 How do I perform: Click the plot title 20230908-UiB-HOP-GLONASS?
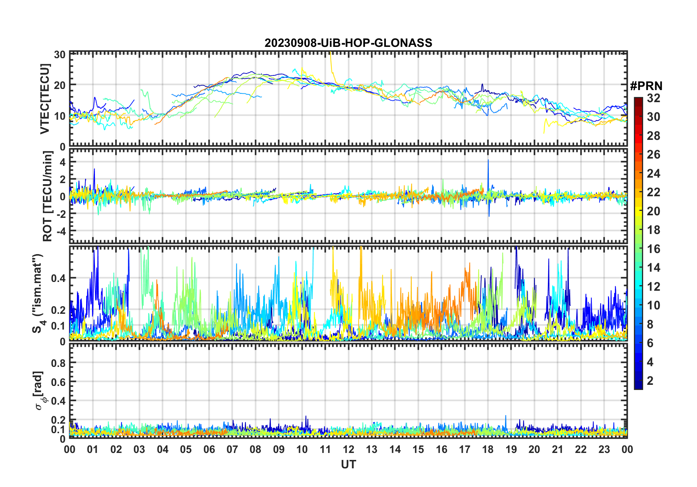(348, 43)
